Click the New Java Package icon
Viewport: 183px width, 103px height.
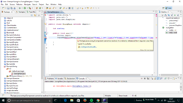tap(37, 8)
